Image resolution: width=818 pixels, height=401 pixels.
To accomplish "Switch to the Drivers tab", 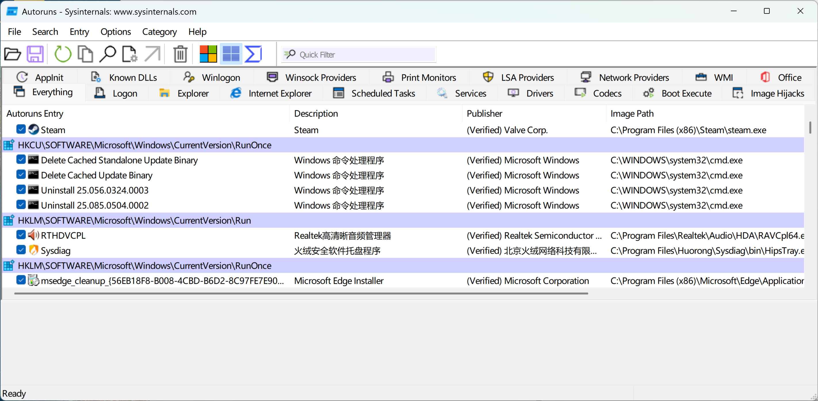I will pos(531,93).
